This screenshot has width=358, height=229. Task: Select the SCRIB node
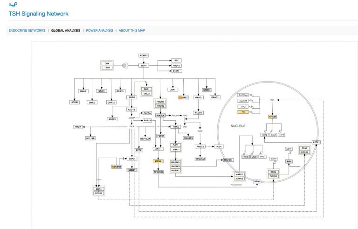(75, 102)
